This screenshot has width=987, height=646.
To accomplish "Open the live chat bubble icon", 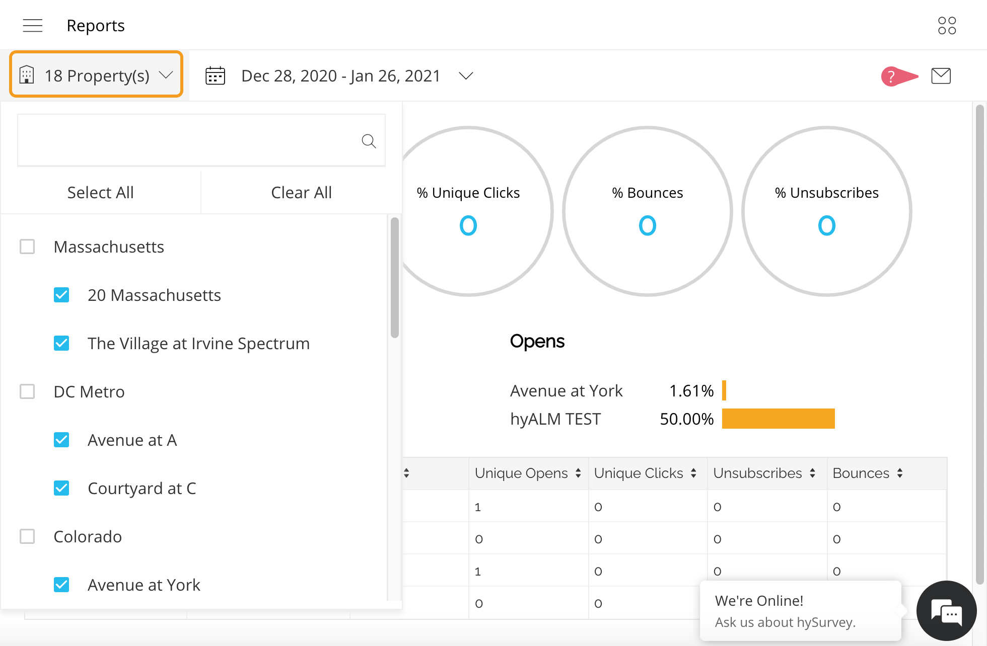I will (x=946, y=612).
